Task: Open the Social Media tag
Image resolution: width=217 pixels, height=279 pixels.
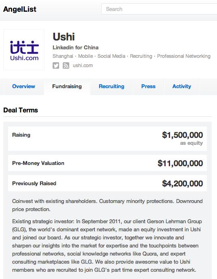Action: coord(111,56)
